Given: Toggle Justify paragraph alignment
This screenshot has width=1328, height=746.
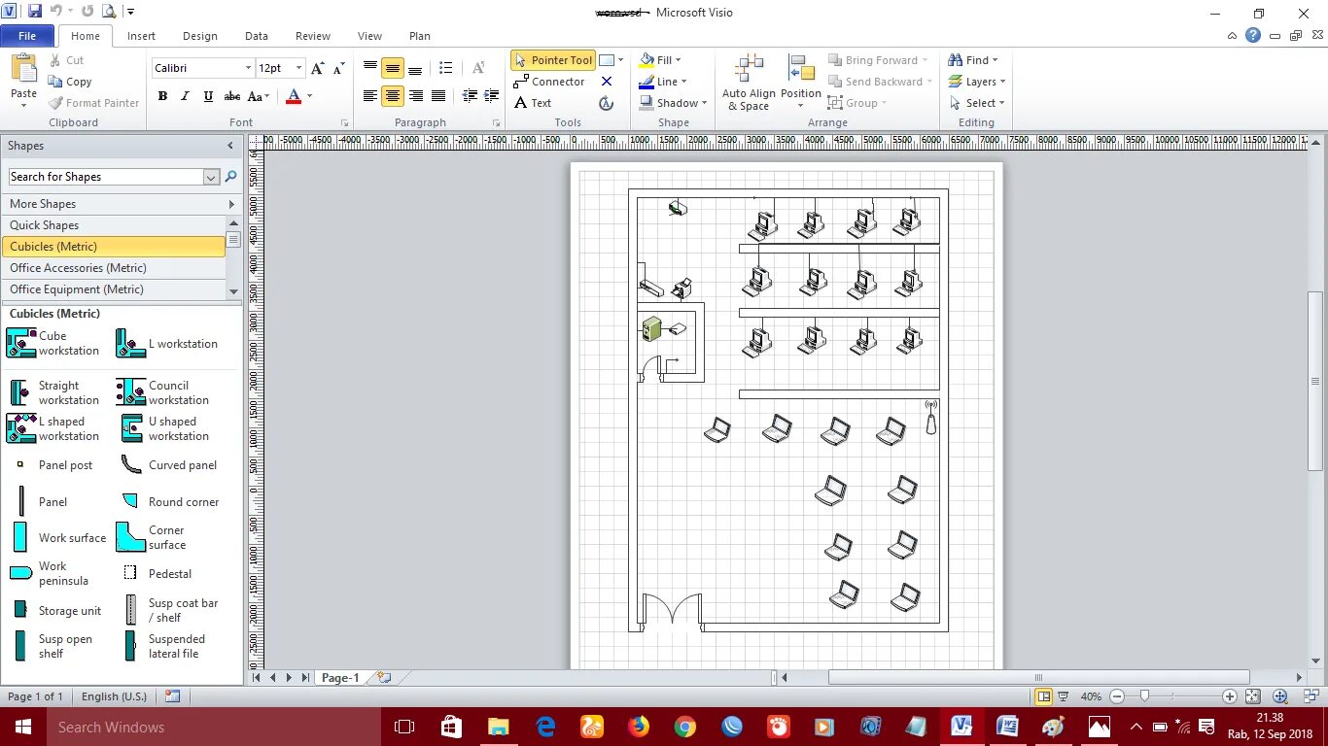Looking at the screenshot, I should pyautogui.click(x=438, y=96).
